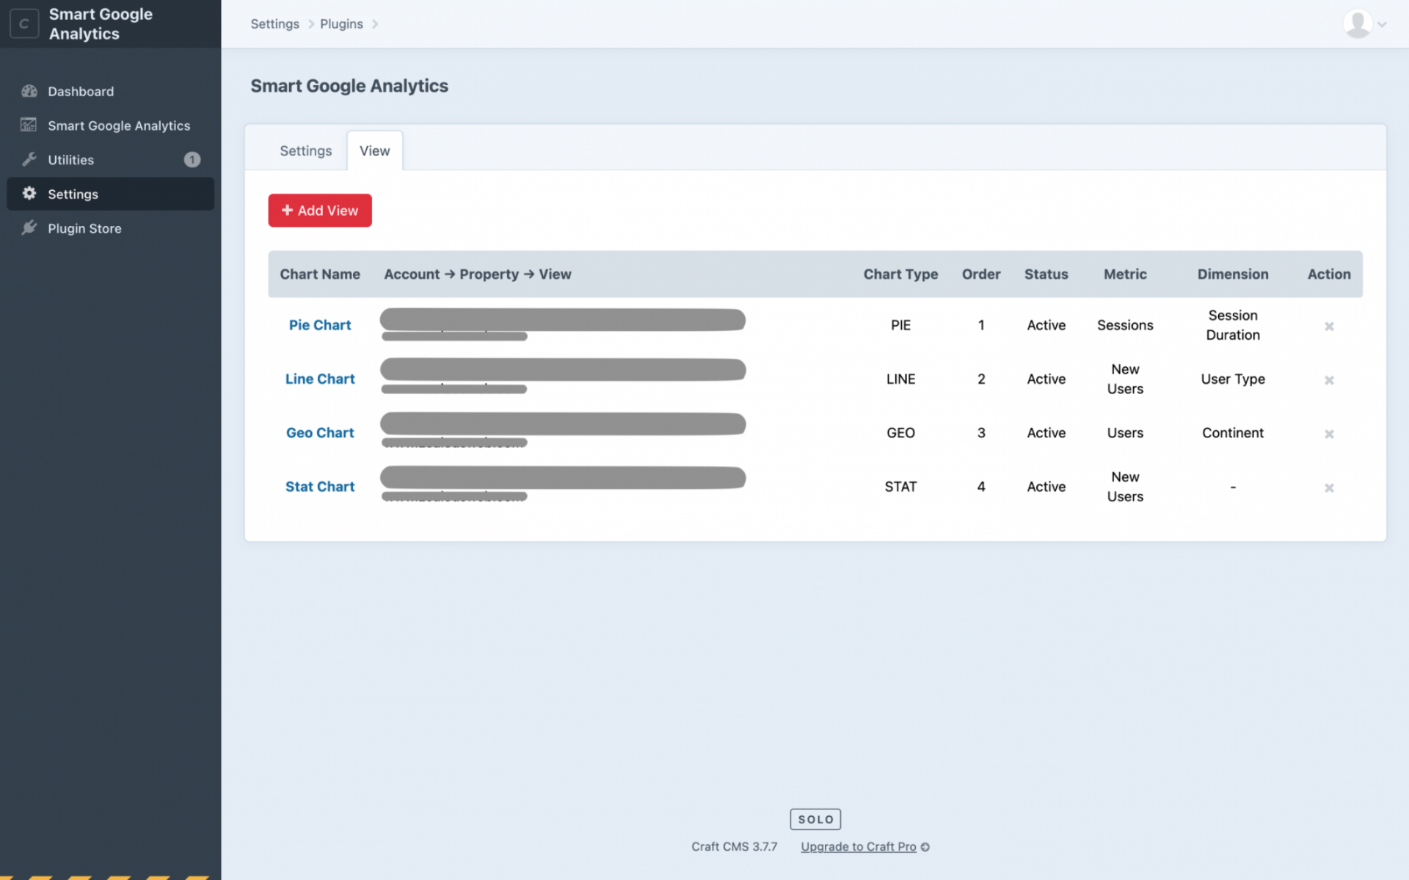The height and width of the screenshot is (880, 1409).
Task: Remove the Stat Chart using its X icon
Action: pos(1328,487)
